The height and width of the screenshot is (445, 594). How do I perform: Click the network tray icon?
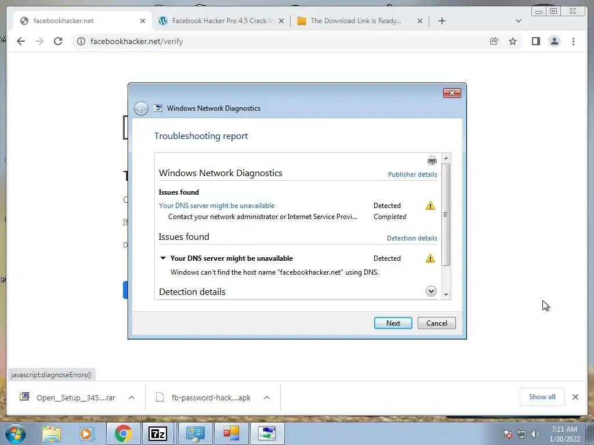pyautogui.click(x=521, y=434)
